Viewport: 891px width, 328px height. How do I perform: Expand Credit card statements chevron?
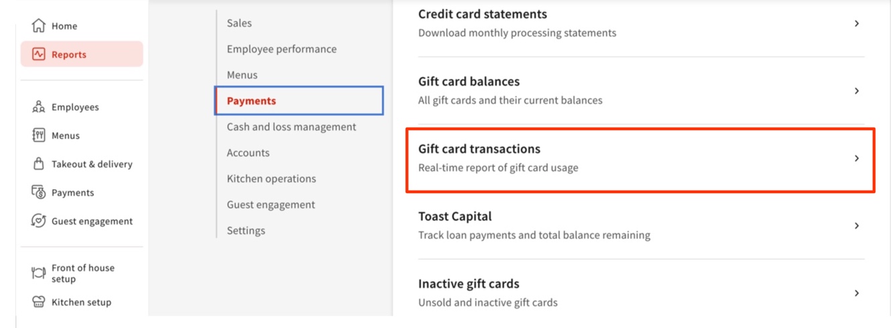[857, 23]
